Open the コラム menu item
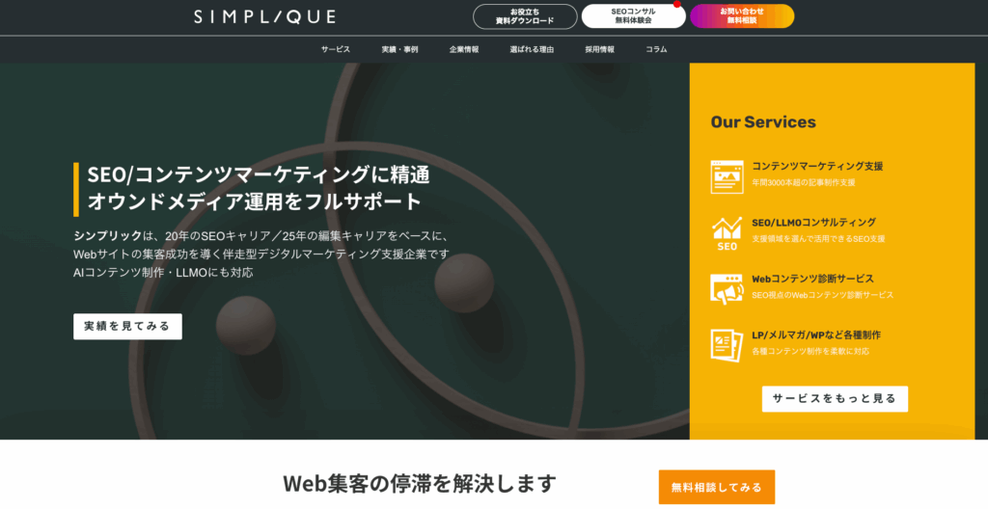This screenshot has height=509, width=988. [x=656, y=49]
